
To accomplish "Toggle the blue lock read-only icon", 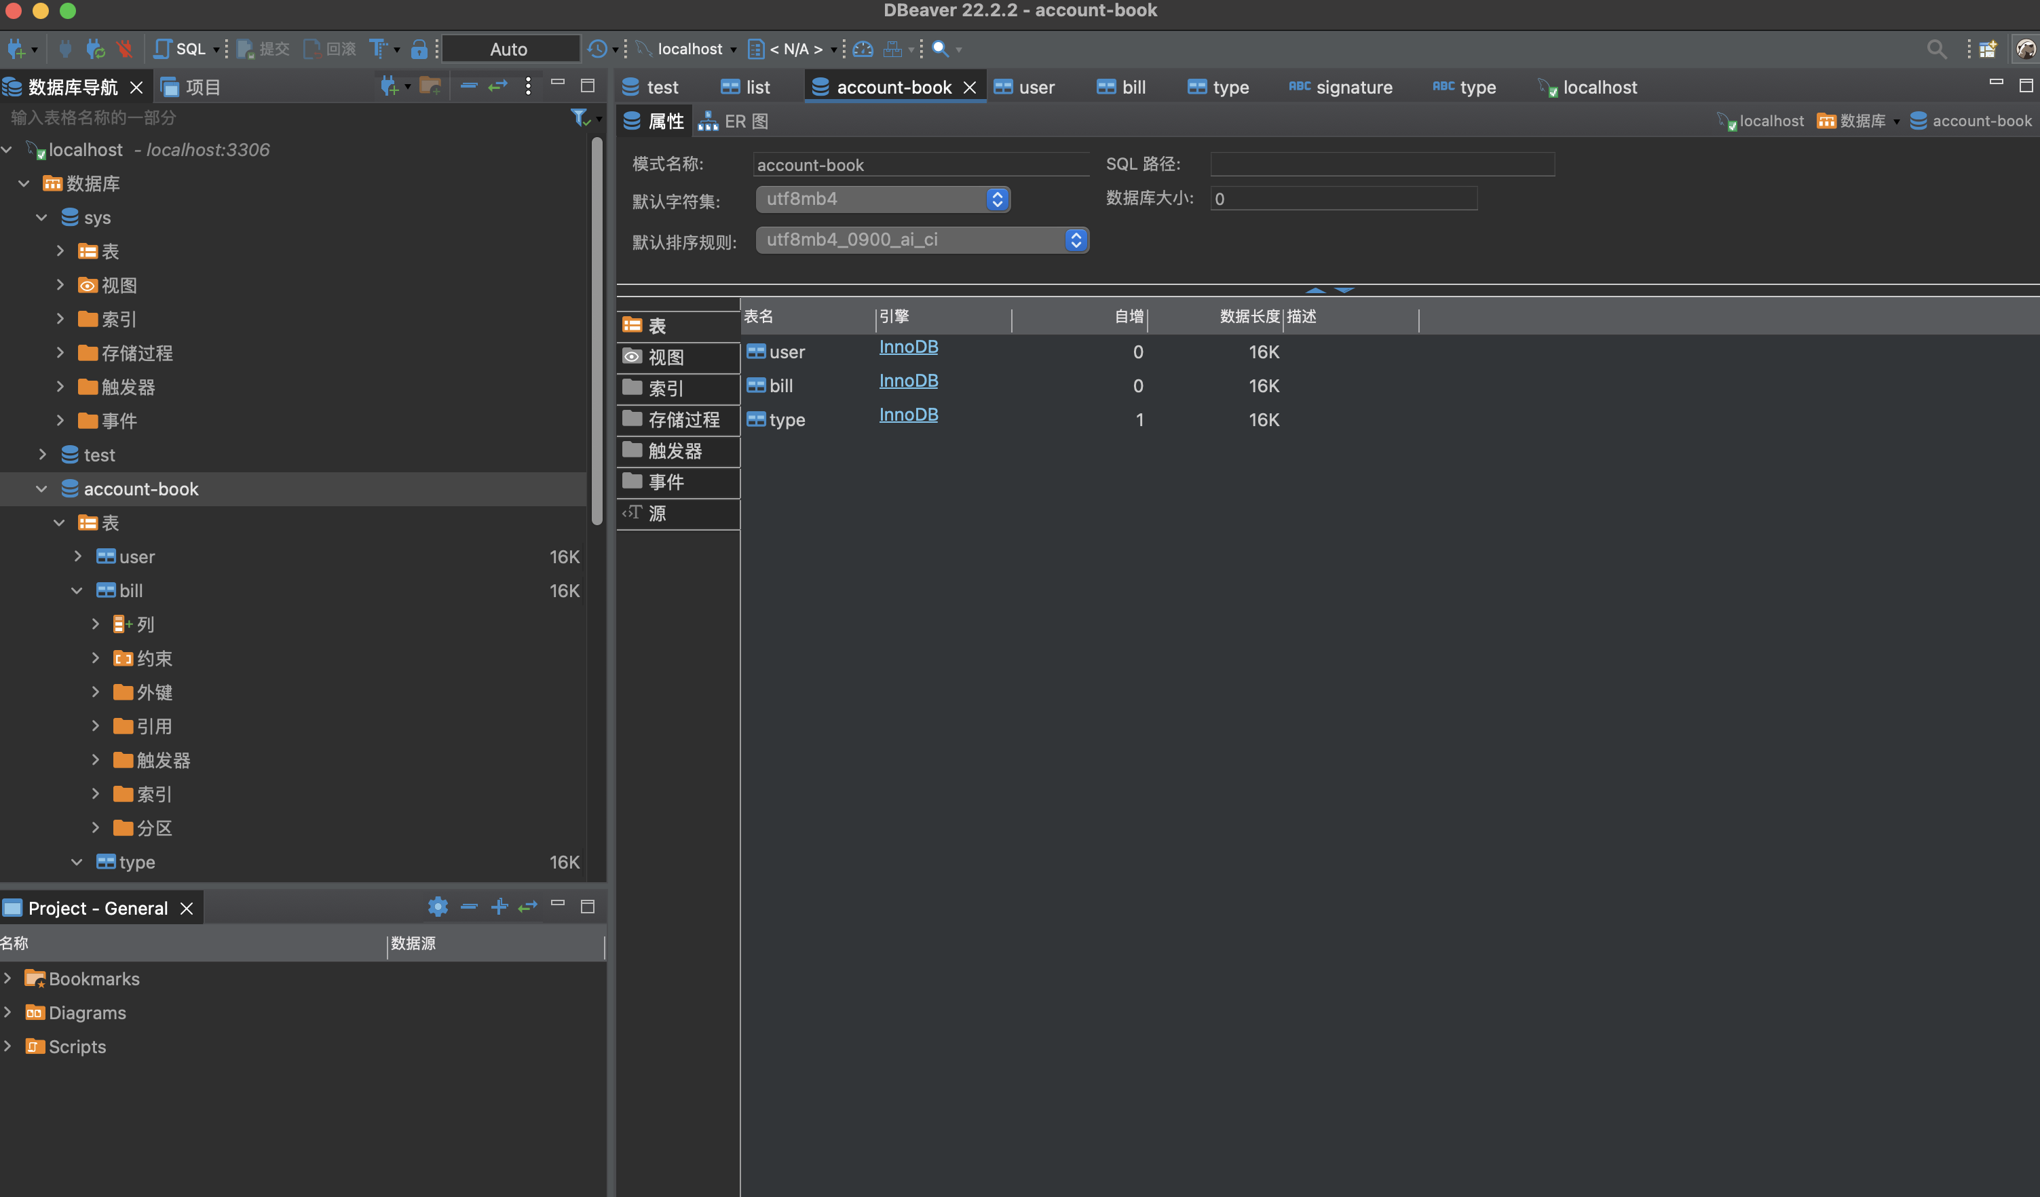I will pos(419,50).
